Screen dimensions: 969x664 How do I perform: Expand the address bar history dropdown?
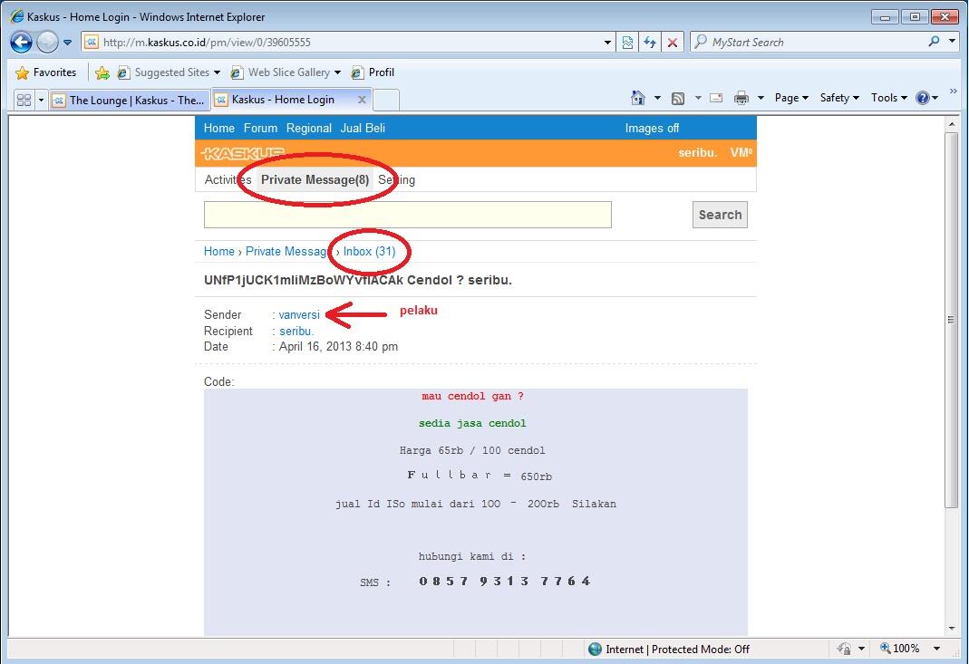(x=607, y=43)
